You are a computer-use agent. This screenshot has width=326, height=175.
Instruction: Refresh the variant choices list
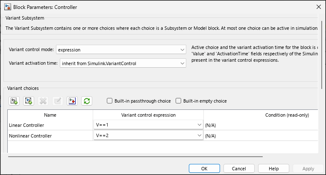coord(87,101)
